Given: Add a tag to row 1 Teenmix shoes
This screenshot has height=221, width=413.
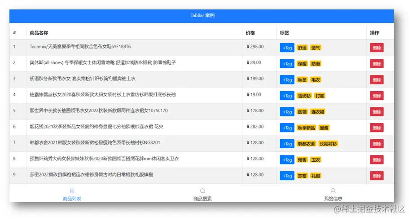Looking at the screenshot, I should click(287, 48).
